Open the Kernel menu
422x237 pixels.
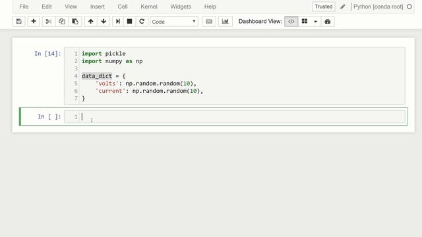[149, 7]
